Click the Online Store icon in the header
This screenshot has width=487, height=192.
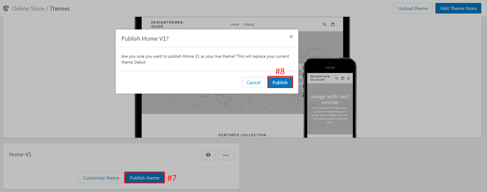(x=6, y=8)
